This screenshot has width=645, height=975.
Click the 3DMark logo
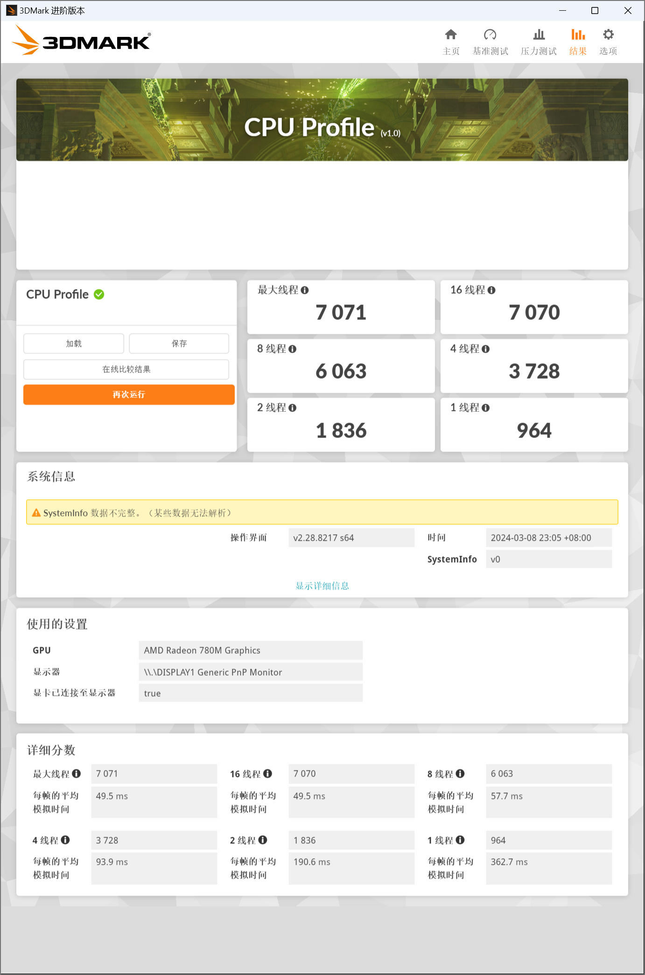tap(81, 40)
